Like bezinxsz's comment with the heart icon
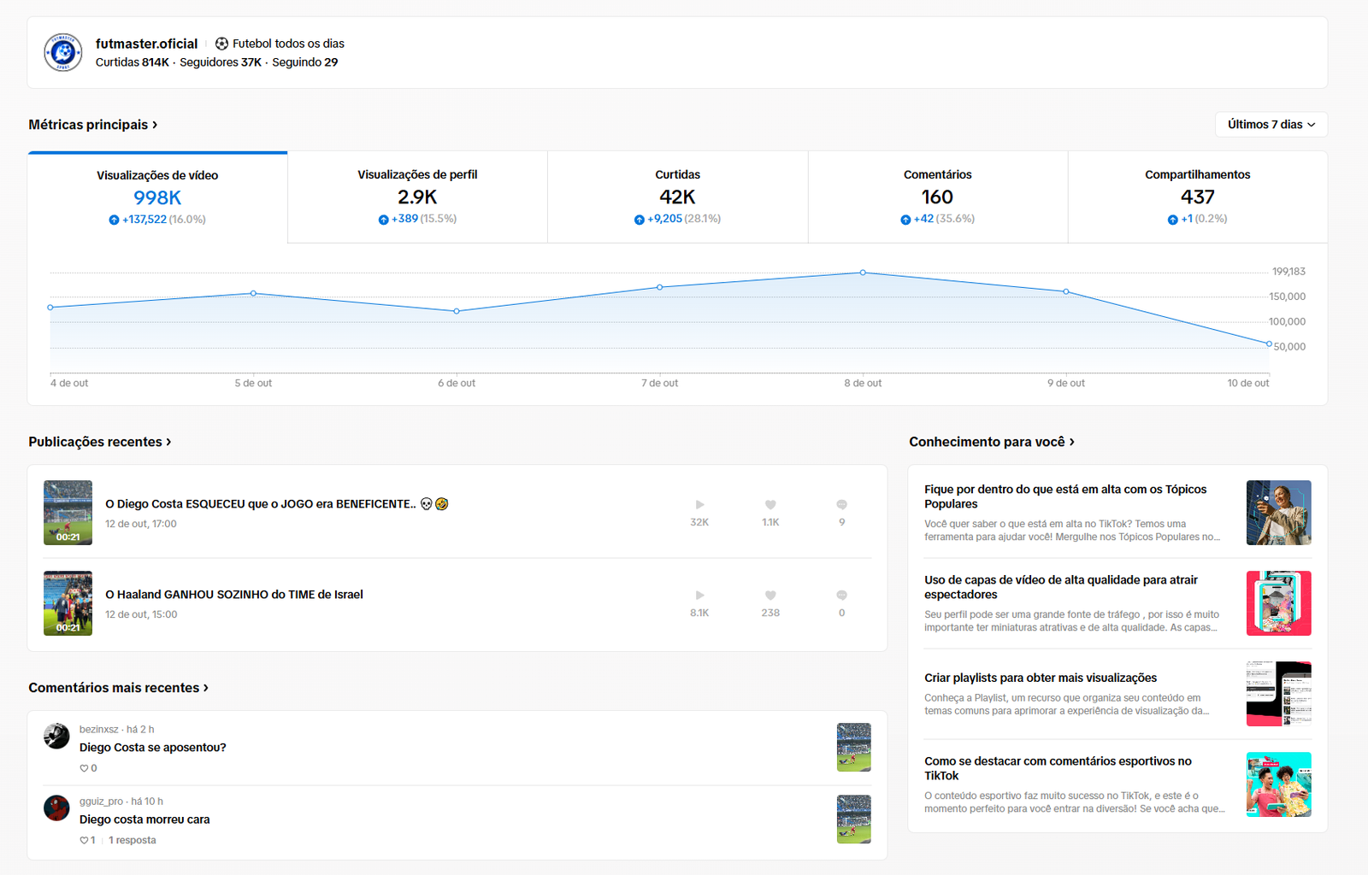Image resolution: width=1368 pixels, height=875 pixels. (84, 768)
